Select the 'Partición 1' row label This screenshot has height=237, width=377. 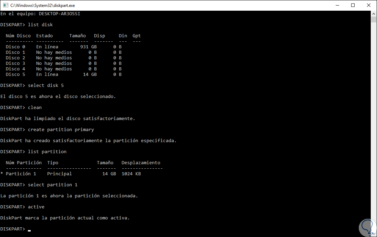click(x=21, y=174)
